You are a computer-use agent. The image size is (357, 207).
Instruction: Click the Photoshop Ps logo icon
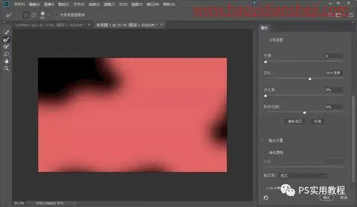(6, 4)
